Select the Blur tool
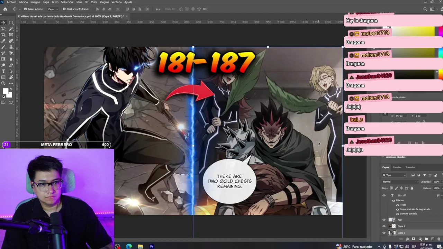The image size is (443, 249). click(11, 59)
